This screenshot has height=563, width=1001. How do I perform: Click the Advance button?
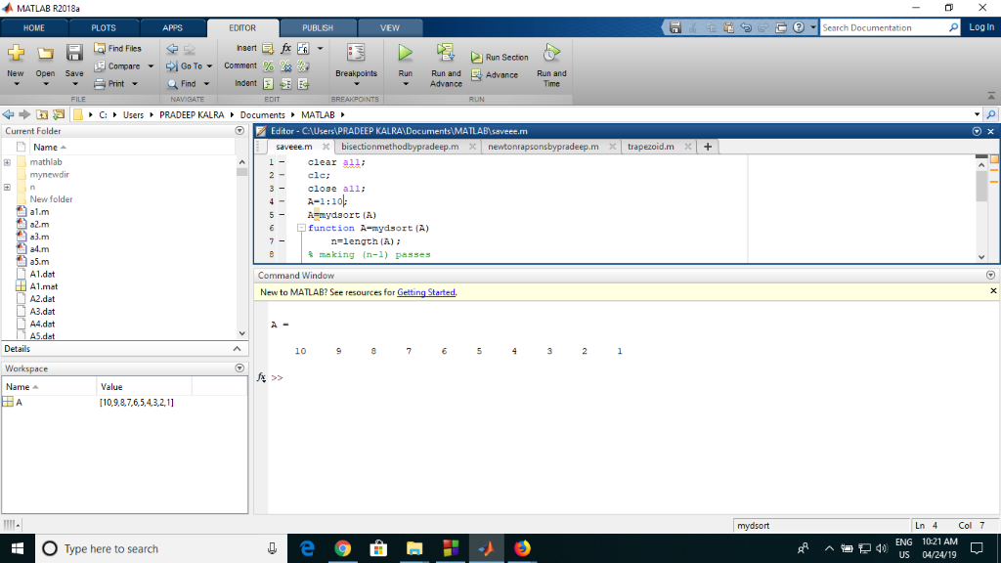pos(495,75)
